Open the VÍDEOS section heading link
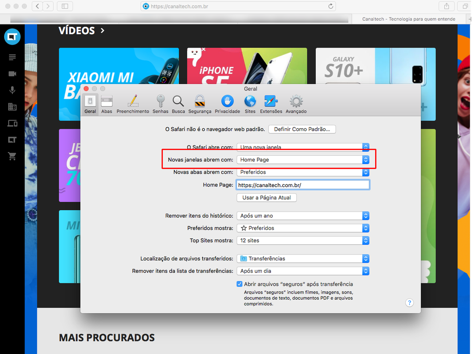Image resolution: width=472 pixels, height=354 pixels. click(82, 30)
